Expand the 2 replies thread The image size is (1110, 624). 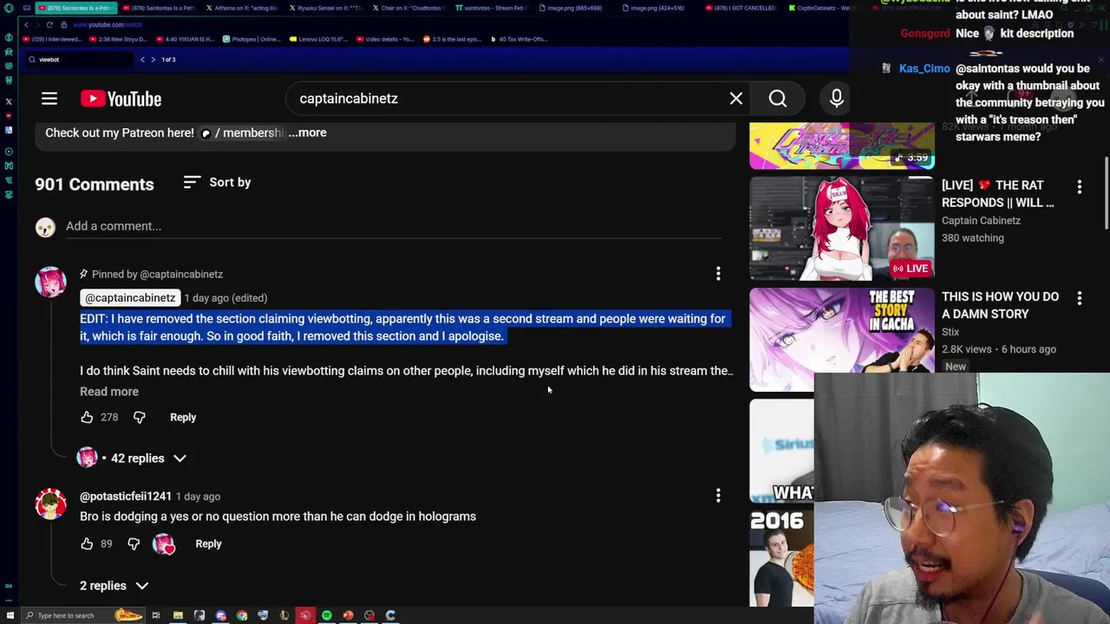(114, 586)
